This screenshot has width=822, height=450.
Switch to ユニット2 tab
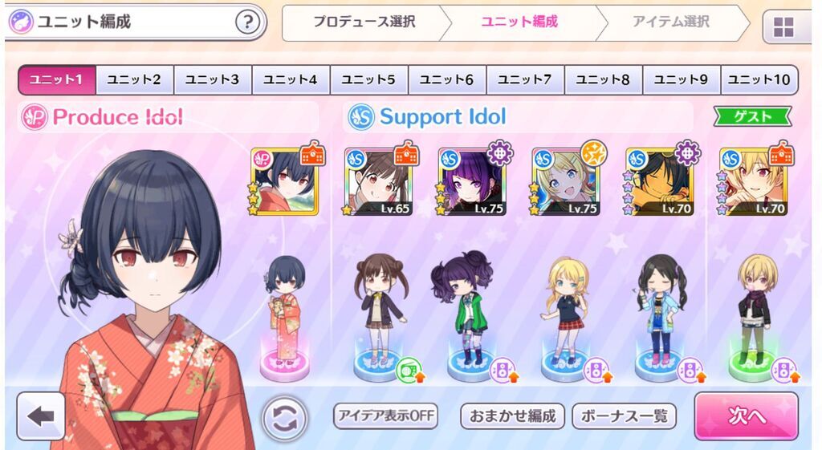[x=134, y=79]
